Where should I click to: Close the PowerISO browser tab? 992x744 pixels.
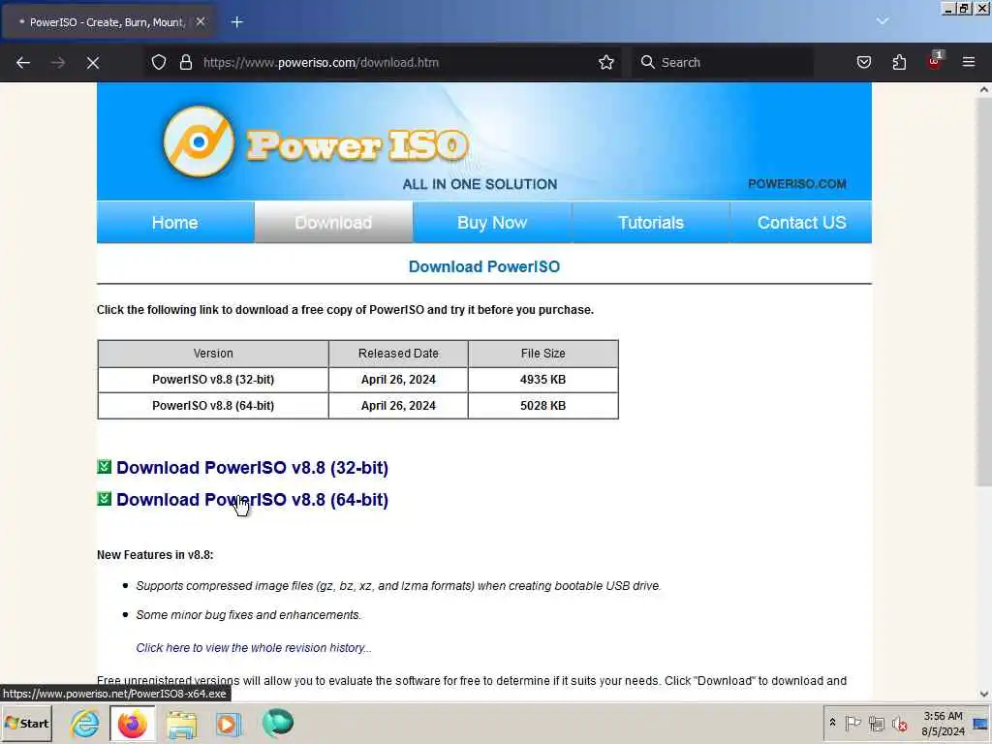pyautogui.click(x=201, y=21)
